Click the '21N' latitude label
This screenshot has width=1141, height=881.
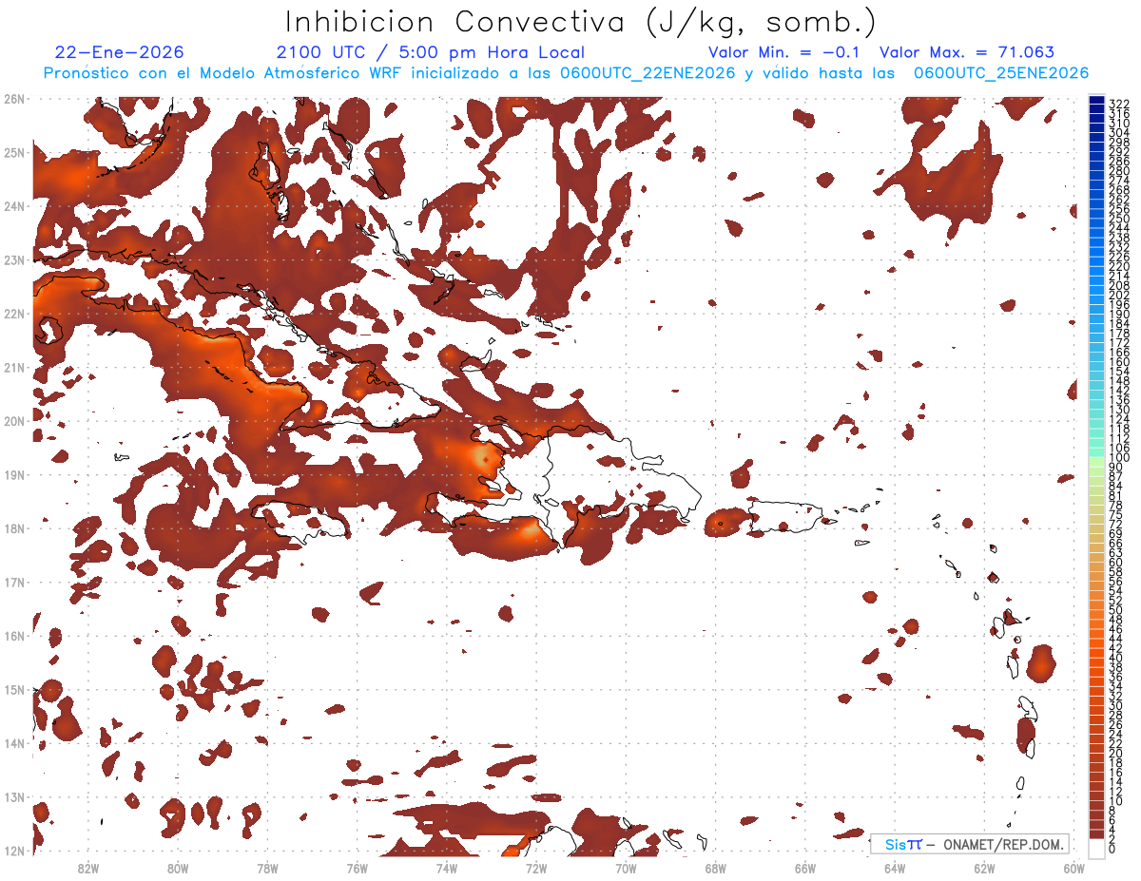point(14,367)
